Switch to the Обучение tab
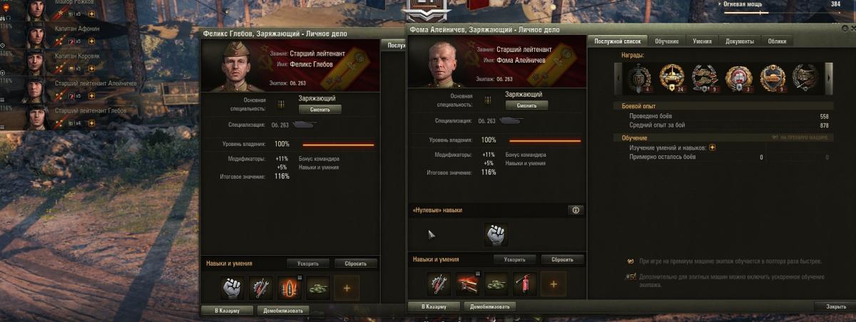The height and width of the screenshot is (322, 856). [666, 41]
